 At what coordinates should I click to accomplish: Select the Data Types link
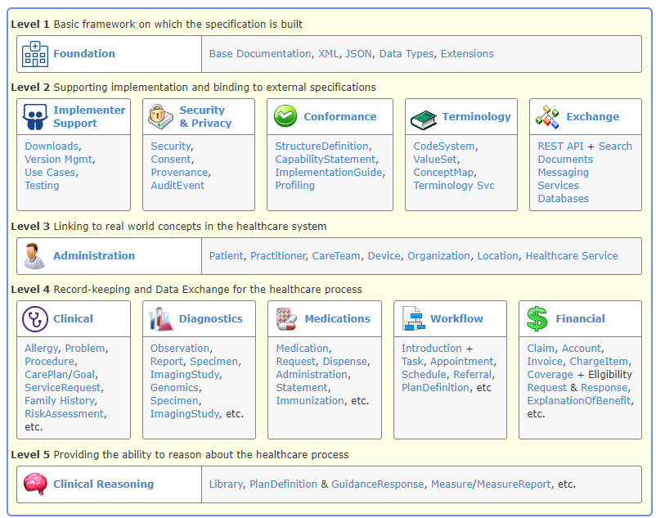pyautogui.click(x=406, y=54)
